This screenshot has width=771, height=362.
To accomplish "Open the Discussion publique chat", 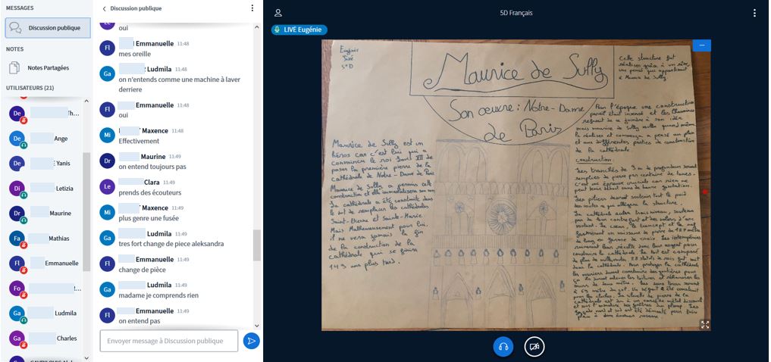I will (x=48, y=28).
